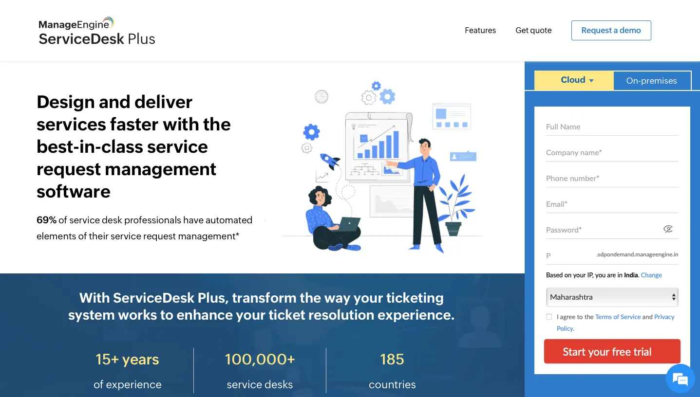Viewport: 700px width, 397px height.
Task: Focus the Phone number field
Action: click(x=612, y=179)
